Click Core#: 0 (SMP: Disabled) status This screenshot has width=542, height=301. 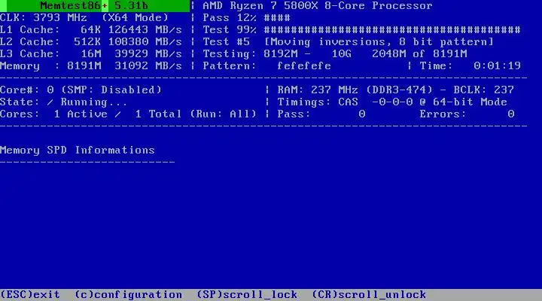pos(81,90)
